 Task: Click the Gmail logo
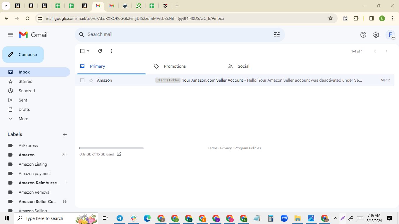pos(33,35)
